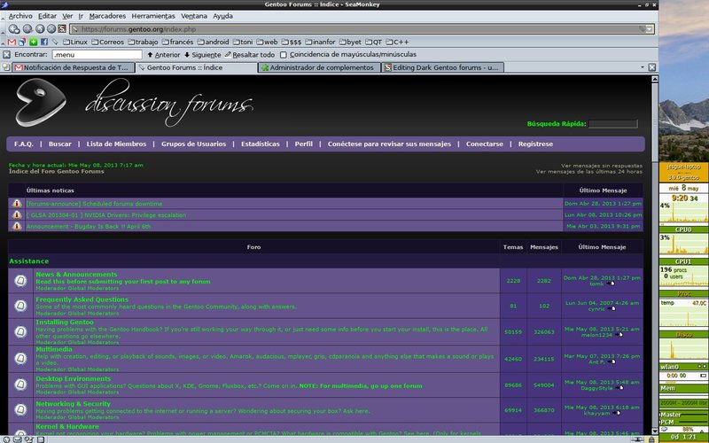Open the Linux bookmarks folder
This screenshot has height=443, width=709.
pos(75,42)
